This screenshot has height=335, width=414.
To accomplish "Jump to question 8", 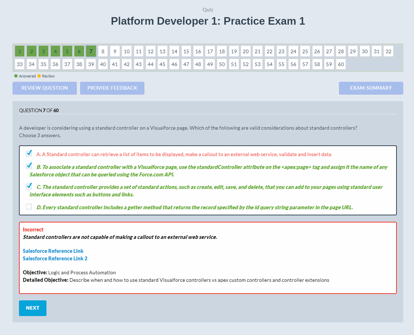I will tap(103, 51).
